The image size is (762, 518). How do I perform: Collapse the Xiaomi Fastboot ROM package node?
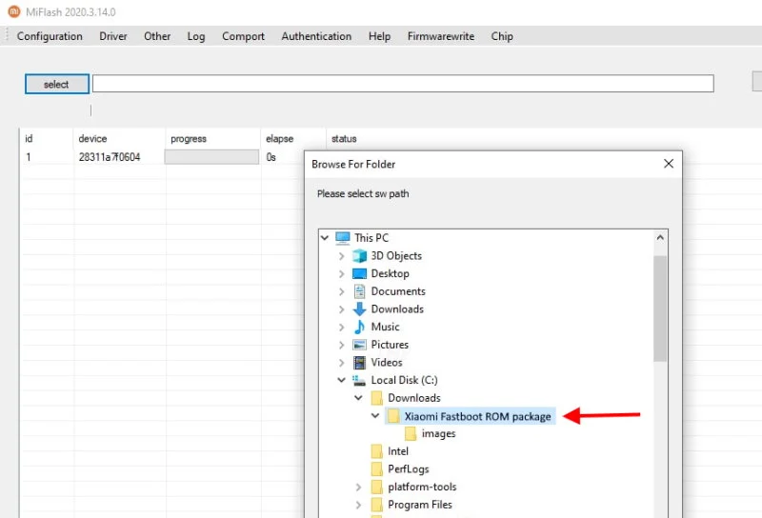click(x=375, y=416)
